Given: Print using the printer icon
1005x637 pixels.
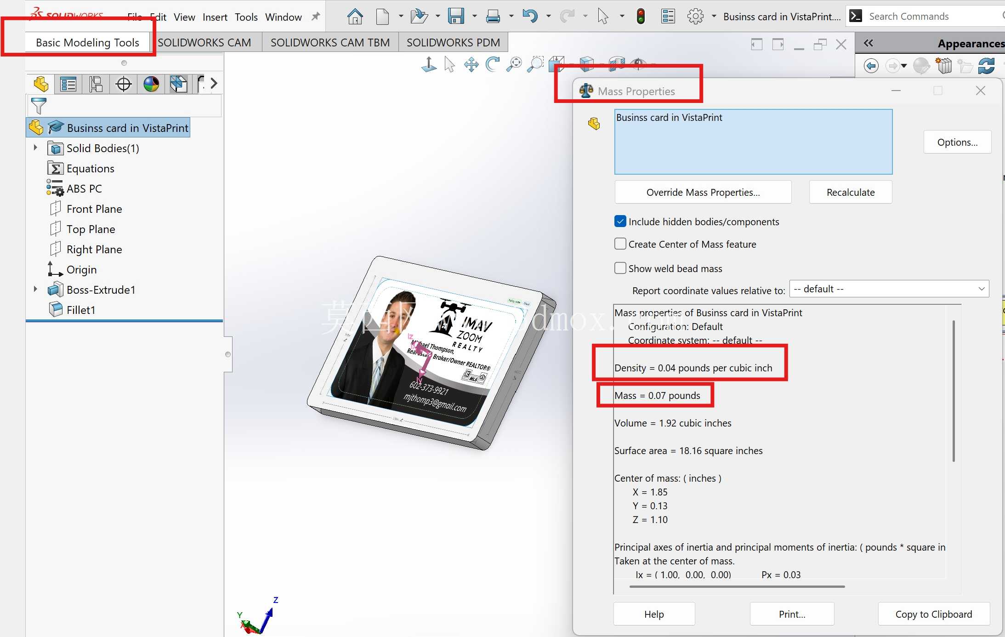Looking at the screenshot, I should (x=493, y=17).
